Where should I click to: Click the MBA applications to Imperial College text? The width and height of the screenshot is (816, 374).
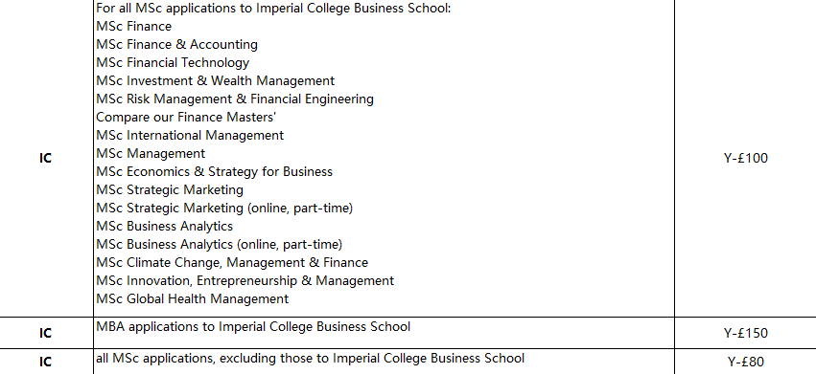253,327
